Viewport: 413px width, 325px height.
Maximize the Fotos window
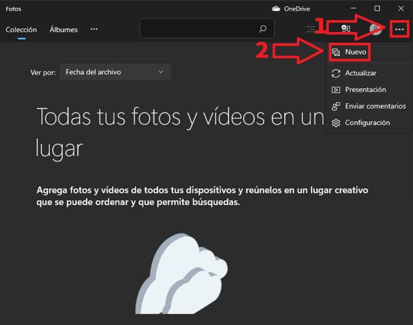(377, 8)
